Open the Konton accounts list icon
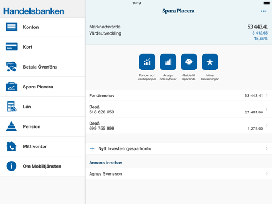This screenshot has height=204, width=272. [x=11, y=27]
